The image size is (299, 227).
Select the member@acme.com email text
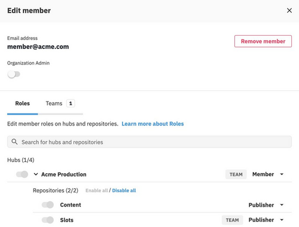tap(38, 47)
